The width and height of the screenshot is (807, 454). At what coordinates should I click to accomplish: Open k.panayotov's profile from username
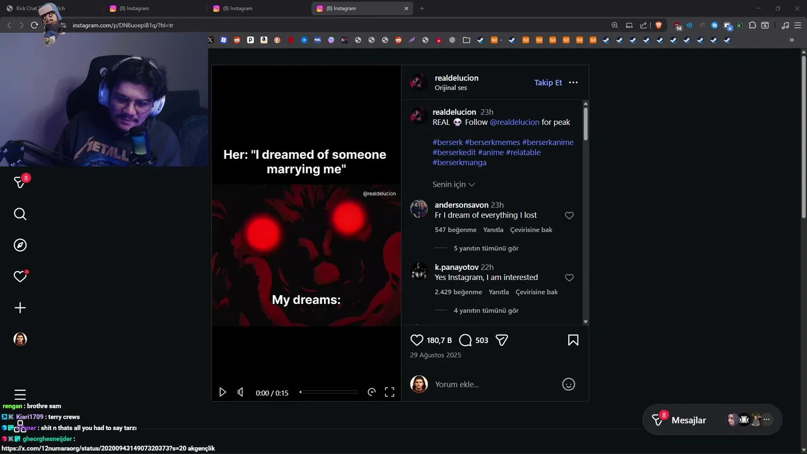[456, 267]
